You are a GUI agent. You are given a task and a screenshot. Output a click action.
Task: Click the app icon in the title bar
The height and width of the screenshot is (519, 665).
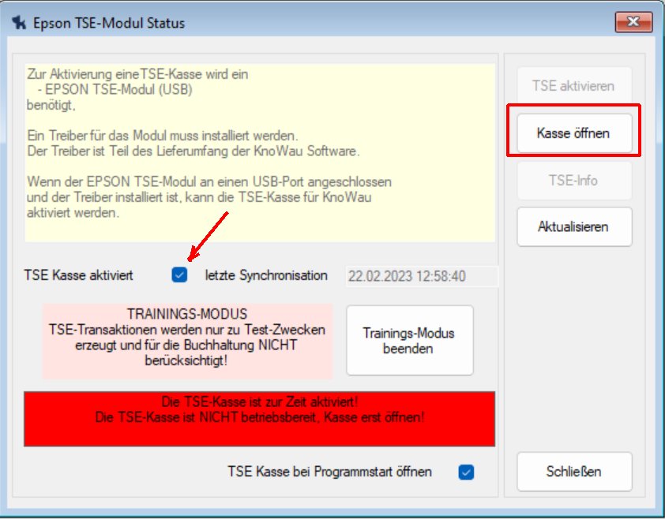(x=19, y=23)
